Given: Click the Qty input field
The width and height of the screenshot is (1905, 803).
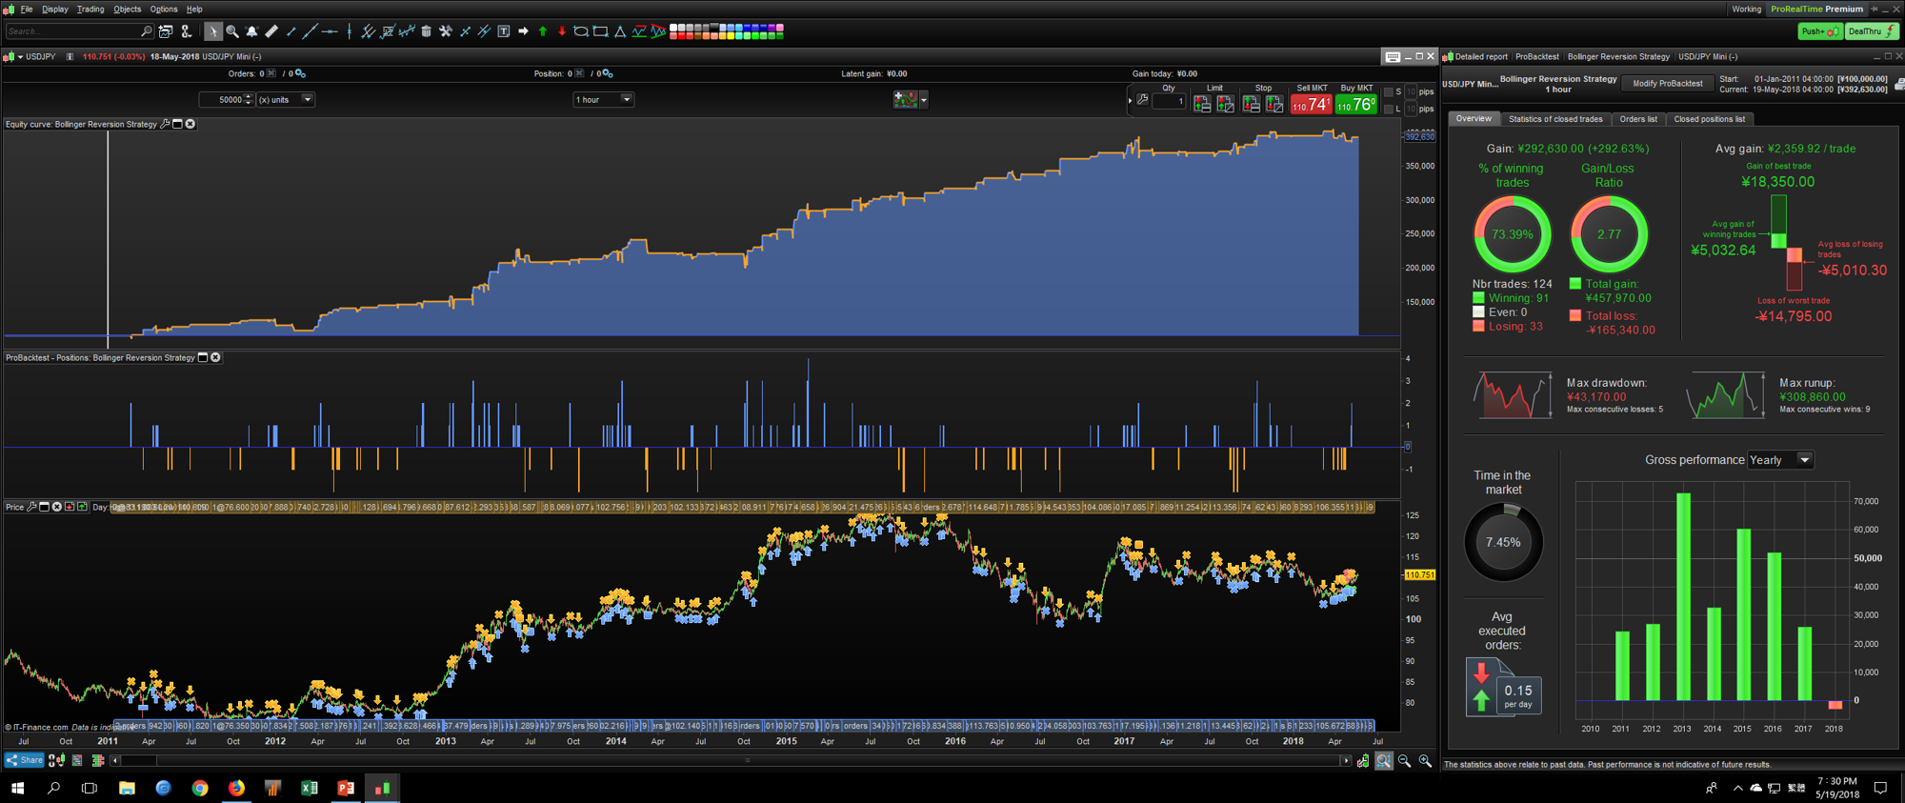Looking at the screenshot, I should coord(1169,101).
